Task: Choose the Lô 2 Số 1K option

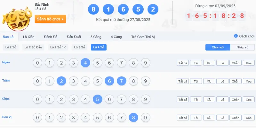Action: click(58, 47)
